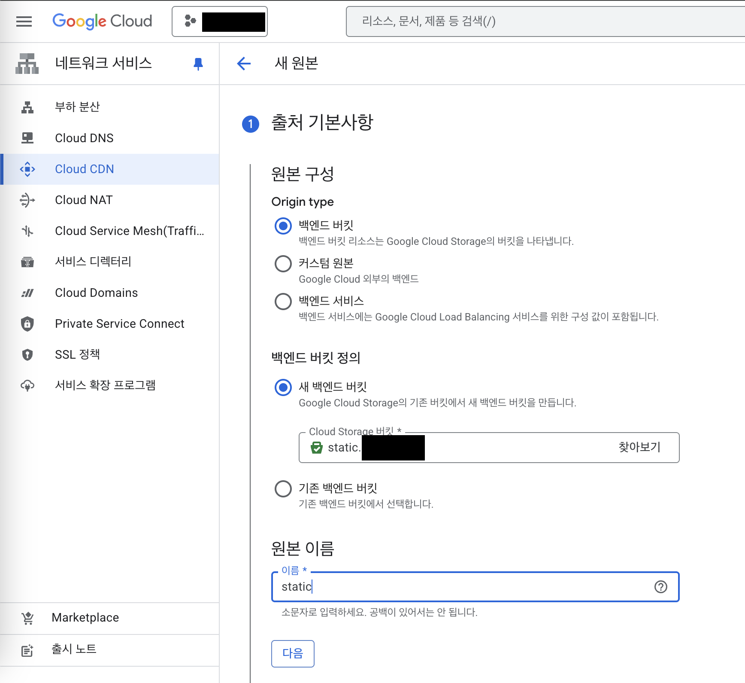
Task: Select the 커스텀 원본 radio option
Action: point(283,264)
